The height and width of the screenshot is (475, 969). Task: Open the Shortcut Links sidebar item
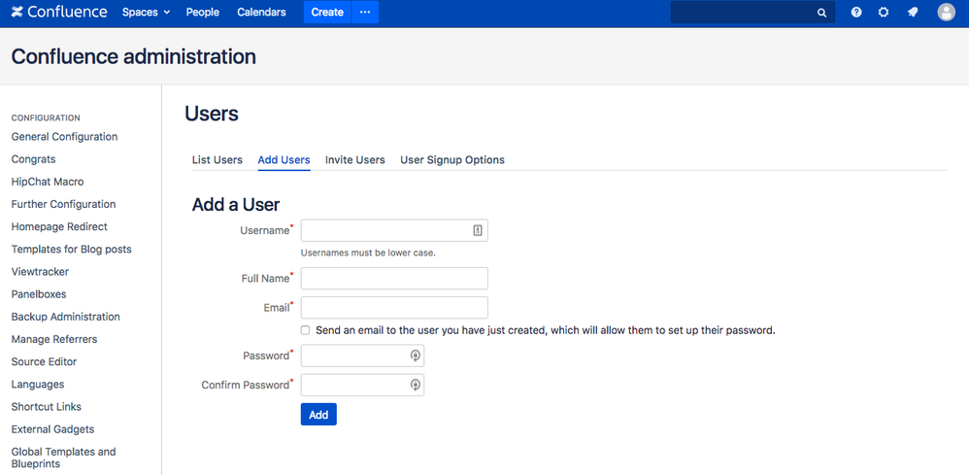coord(47,406)
